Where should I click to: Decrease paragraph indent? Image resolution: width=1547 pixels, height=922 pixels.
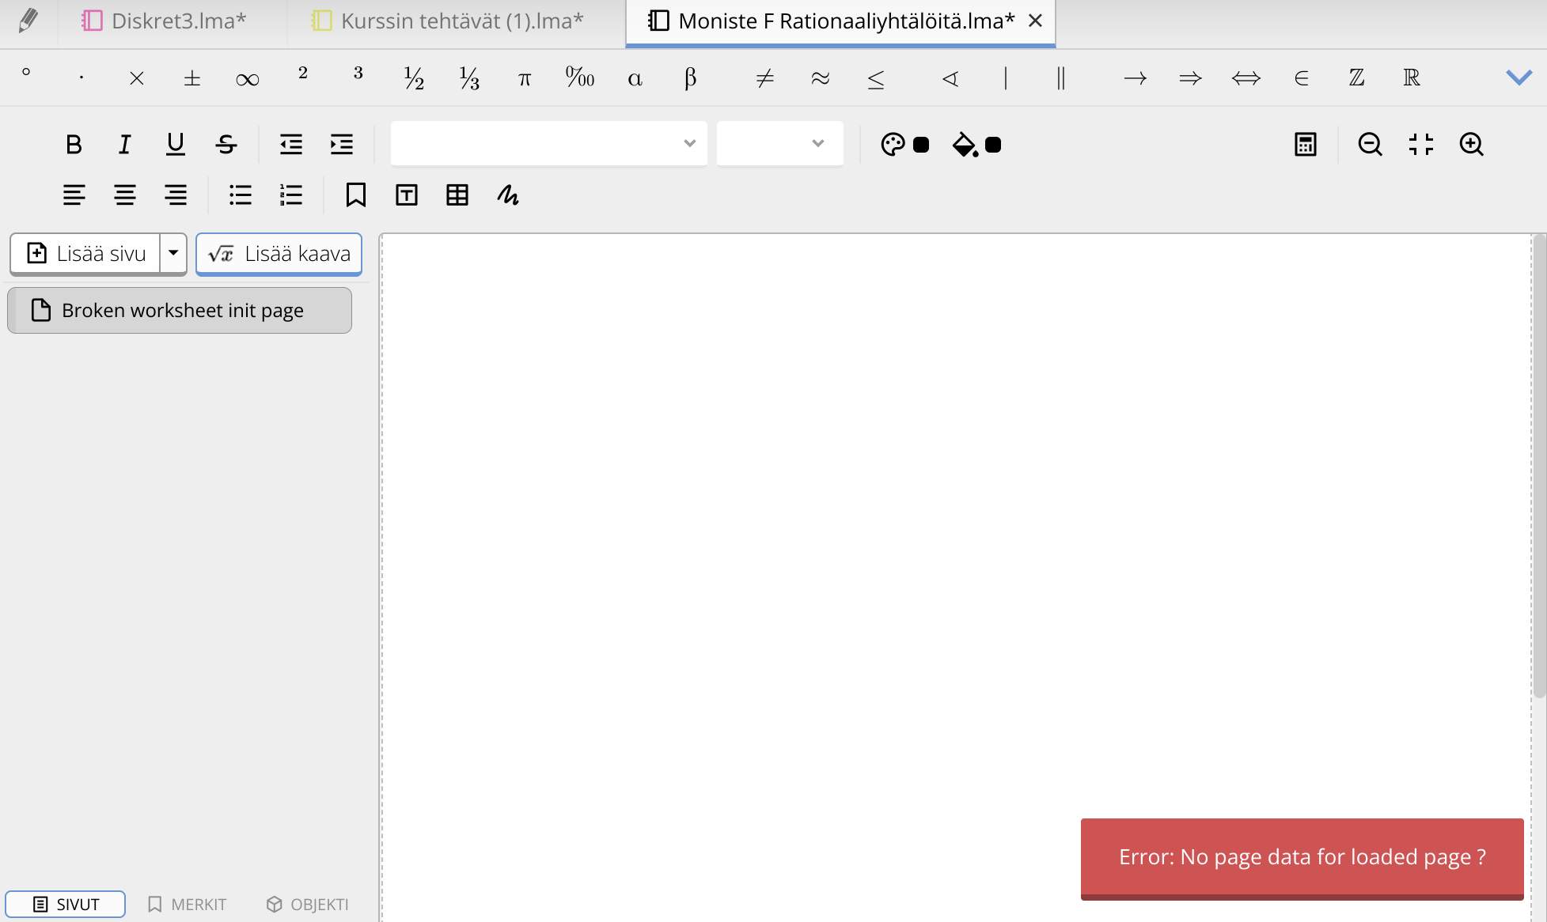click(x=291, y=145)
